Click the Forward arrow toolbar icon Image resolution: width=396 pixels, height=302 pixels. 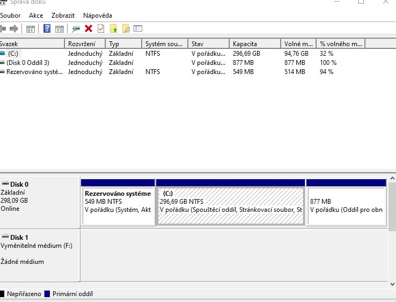(14, 28)
